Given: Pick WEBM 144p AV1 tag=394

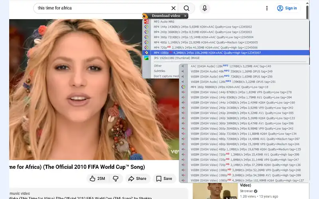Looking at the screenshot, I should click(244, 98).
